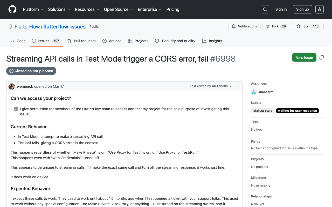
Task: Click the 'Current Behavior' heading
Action: click(x=29, y=127)
